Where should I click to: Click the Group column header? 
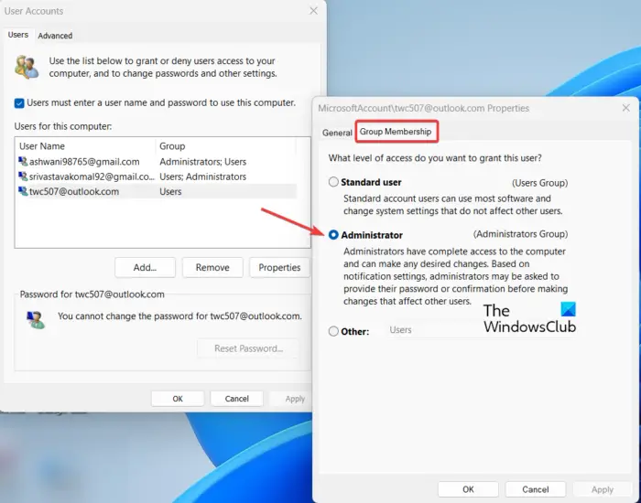[x=225, y=146]
